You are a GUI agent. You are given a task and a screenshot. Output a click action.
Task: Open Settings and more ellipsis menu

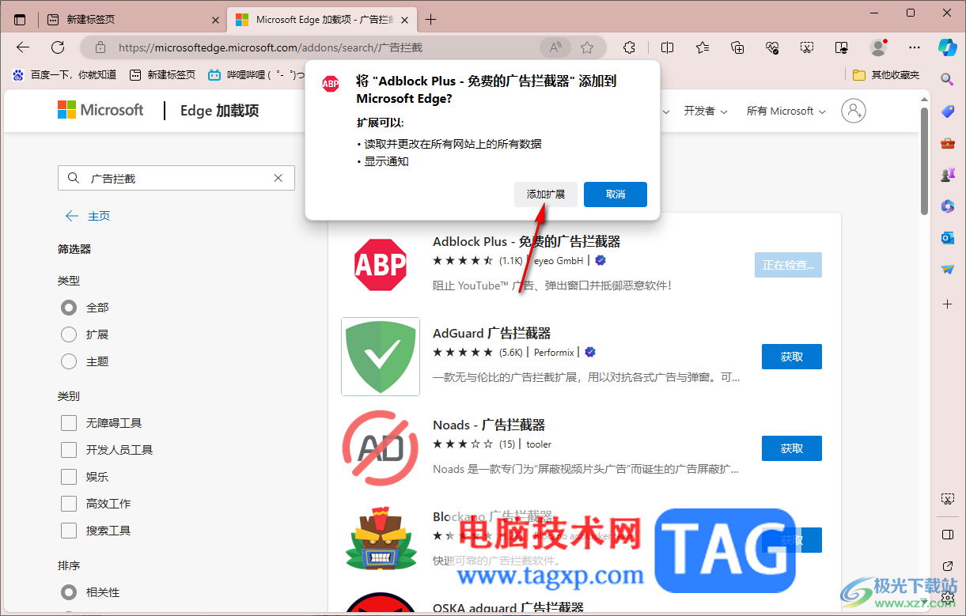[915, 47]
